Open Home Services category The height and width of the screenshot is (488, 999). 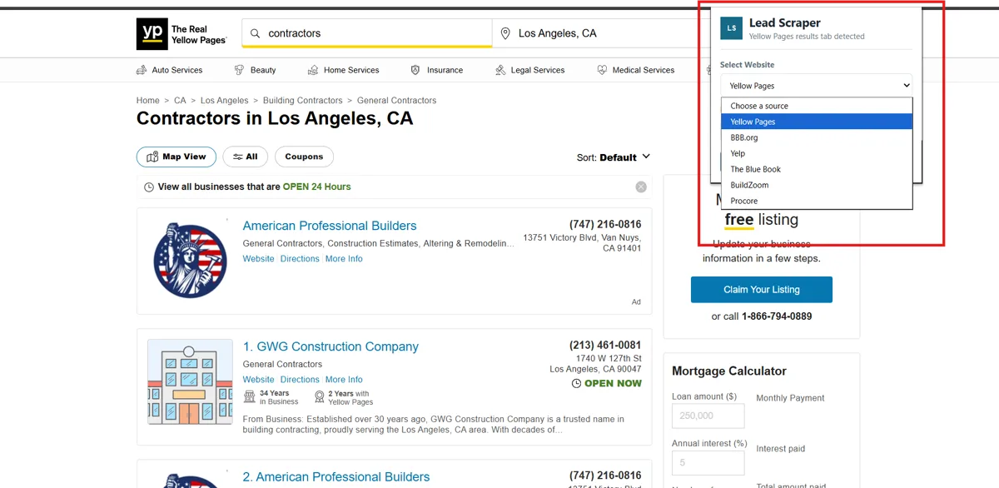click(x=343, y=70)
